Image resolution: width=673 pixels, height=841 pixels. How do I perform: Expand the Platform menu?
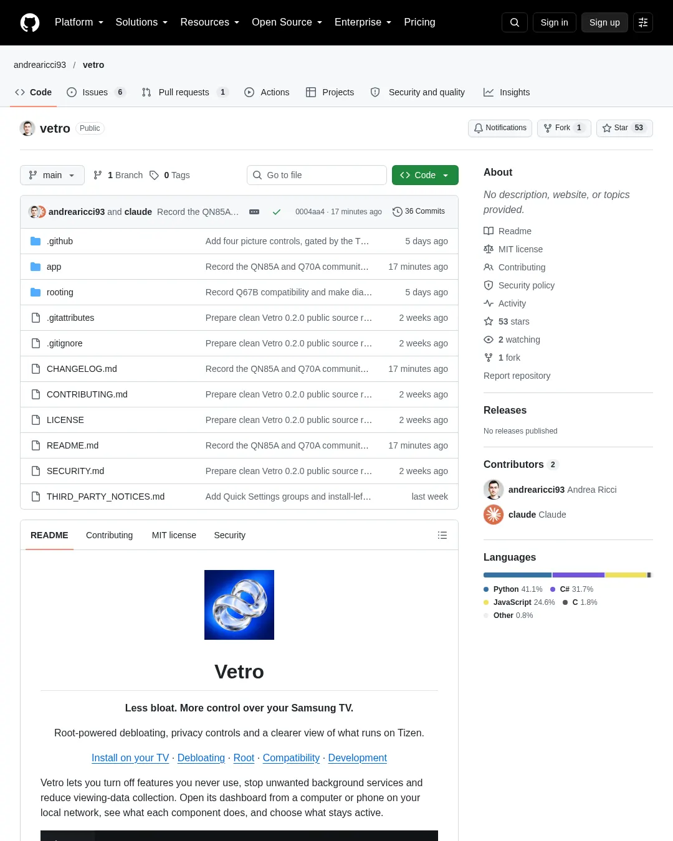click(x=79, y=22)
